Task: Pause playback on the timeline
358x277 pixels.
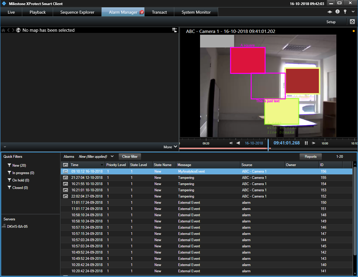Action: 306,143
